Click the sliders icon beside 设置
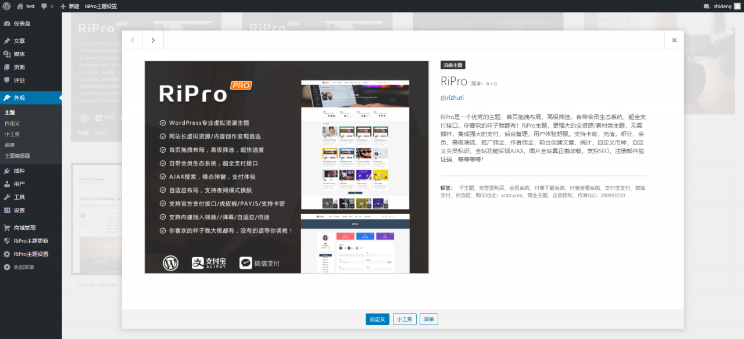Image resolution: width=744 pixels, height=339 pixels. tap(7, 210)
